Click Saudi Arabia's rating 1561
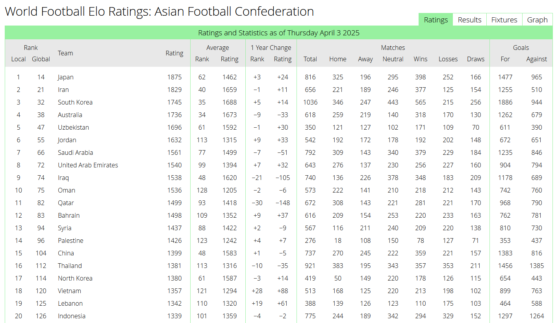Viewport: 558px width, 323px height. tap(174, 152)
